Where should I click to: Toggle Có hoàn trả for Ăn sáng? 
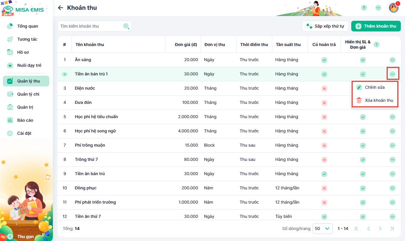324,60
